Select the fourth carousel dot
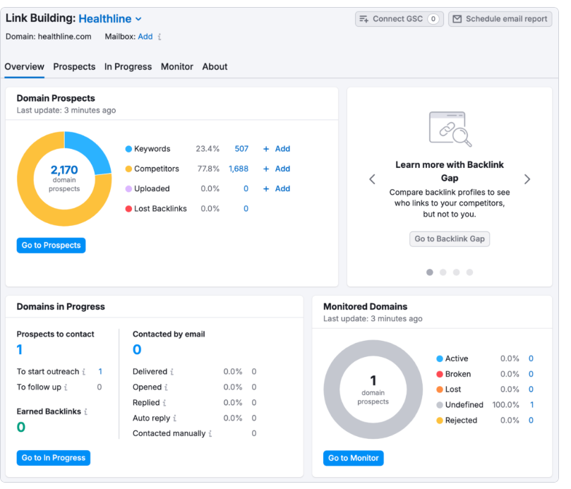This screenshot has width=571, height=489. tap(470, 272)
